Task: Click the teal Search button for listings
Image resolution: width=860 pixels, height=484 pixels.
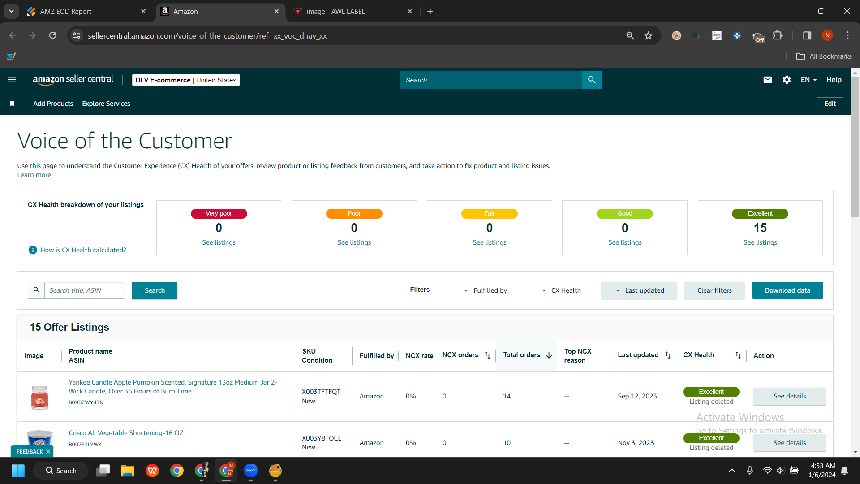Action: (155, 290)
